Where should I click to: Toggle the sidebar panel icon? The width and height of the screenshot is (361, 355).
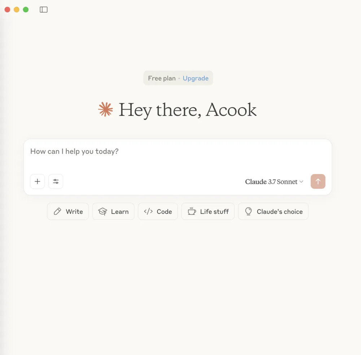[44, 9]
